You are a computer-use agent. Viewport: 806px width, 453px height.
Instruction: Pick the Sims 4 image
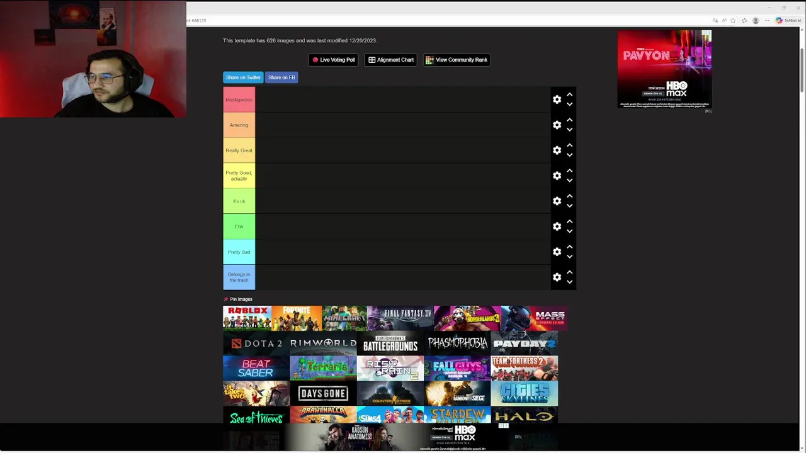point(390,415)
